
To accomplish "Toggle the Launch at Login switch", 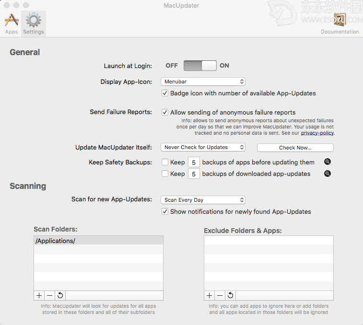I will [x=200, y=66].
